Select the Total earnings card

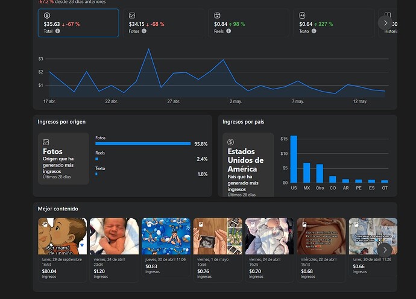78,23
